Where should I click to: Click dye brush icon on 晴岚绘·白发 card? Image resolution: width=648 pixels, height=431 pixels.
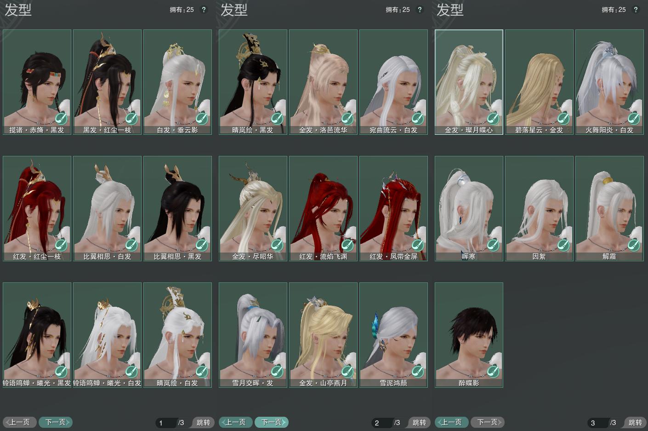click(x=202, y=371)
